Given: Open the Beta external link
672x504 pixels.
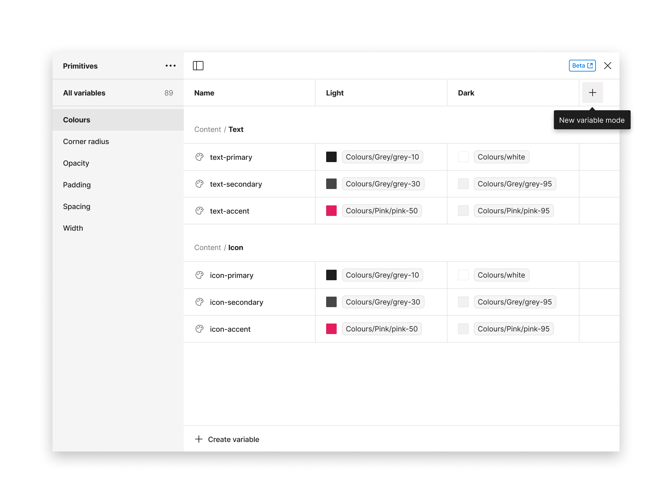Looking at the screenshot, I should 582,66.
